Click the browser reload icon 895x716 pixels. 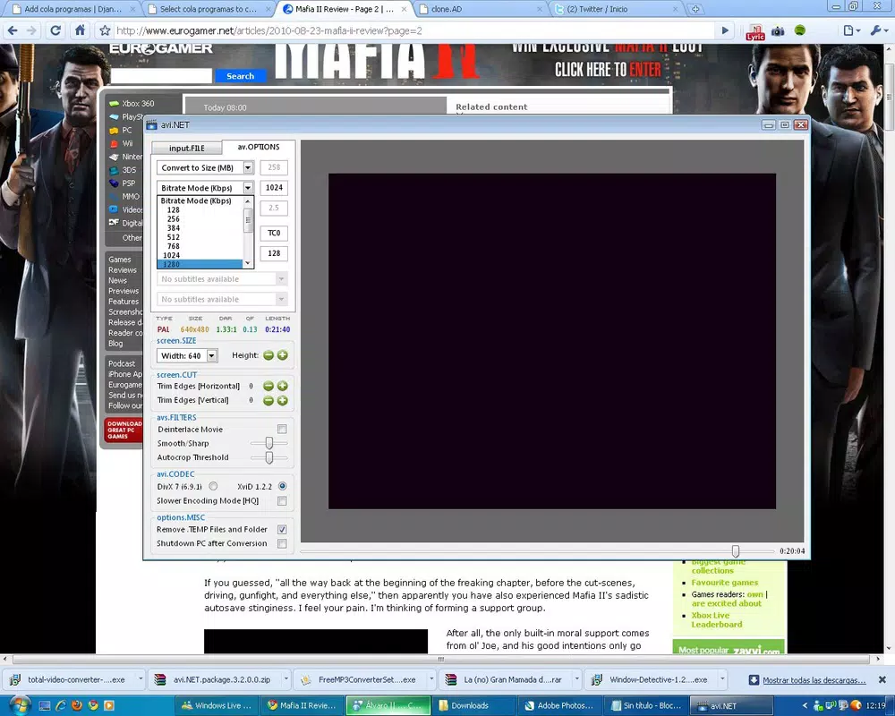tap(55, 30)
